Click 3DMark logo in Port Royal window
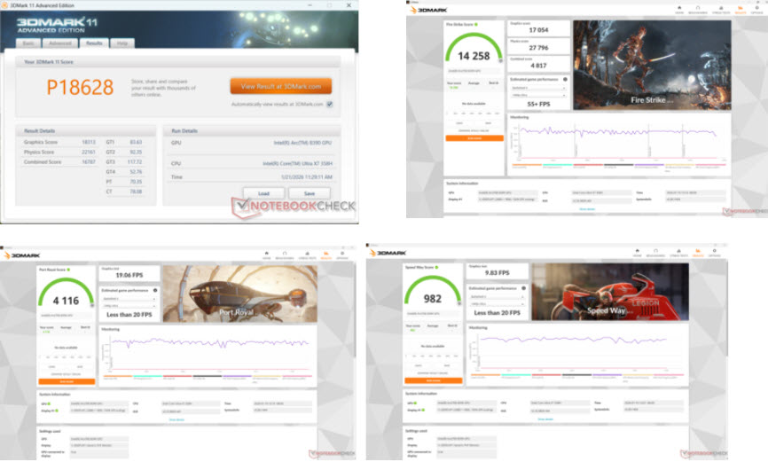 [x=22, y=255]
